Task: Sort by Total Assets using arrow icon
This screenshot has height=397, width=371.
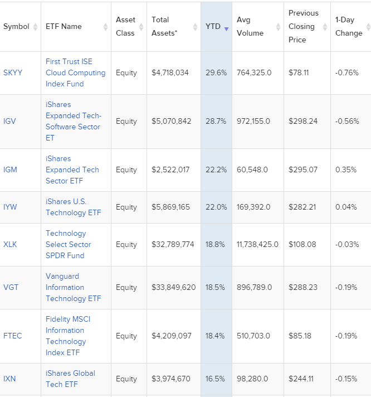Action: point(195,27)
